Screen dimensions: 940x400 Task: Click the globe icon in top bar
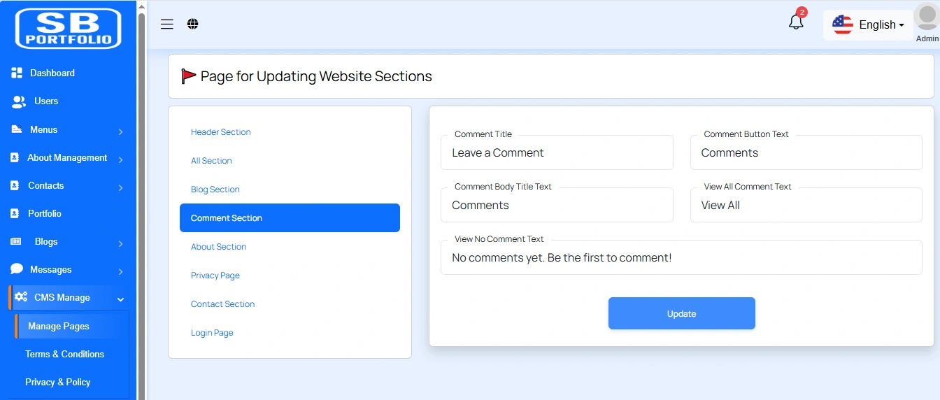(x=193, y=24)
